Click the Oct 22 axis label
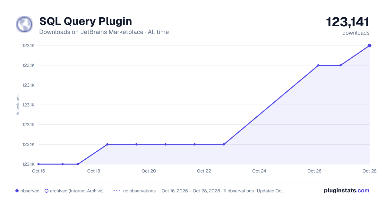Image resolution: width=385 pixels, height=202 pixels. (x=204, y=171)
